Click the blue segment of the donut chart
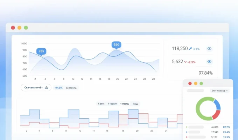238x140 pixels. pyautogui.click(x=217, y=104)
